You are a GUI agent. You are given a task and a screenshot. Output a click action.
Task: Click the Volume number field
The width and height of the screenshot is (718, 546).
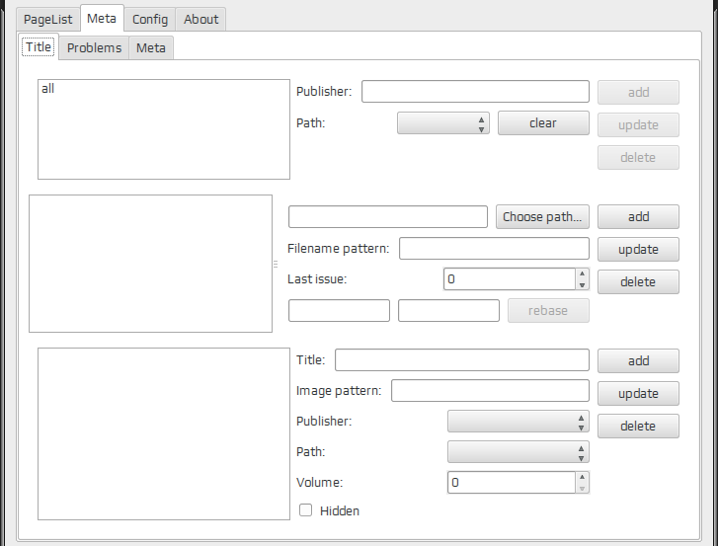click(x=511, y=483)
